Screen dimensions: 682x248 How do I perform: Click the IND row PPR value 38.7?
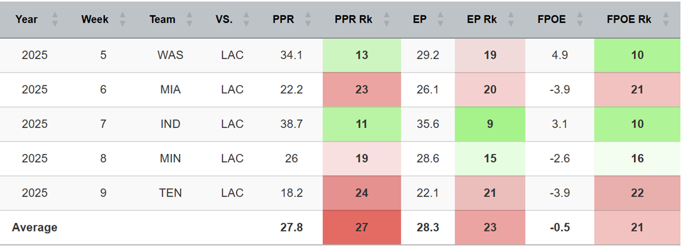point(291,124)
